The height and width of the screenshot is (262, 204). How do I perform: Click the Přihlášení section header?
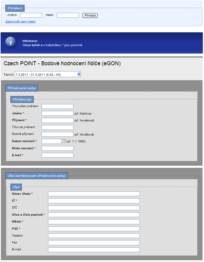point(15,8)
